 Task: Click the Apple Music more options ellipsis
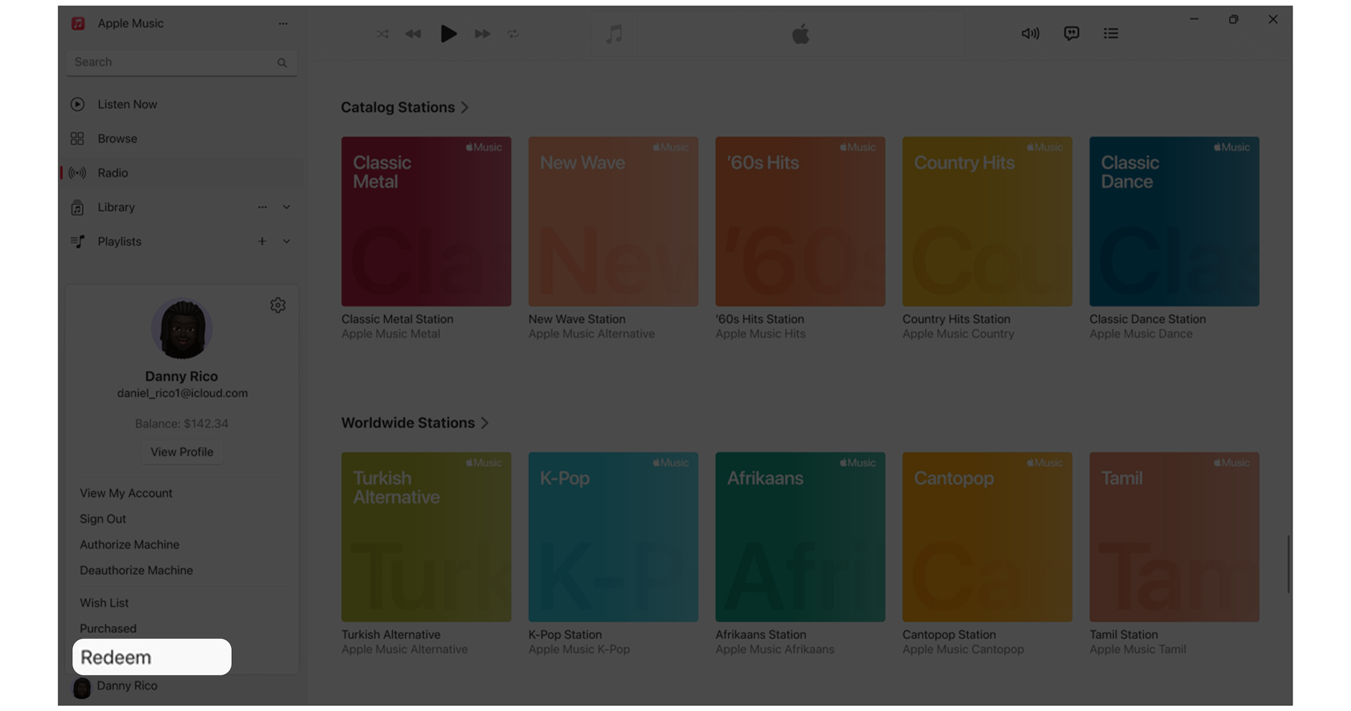pyautogui.click(x=283, y=23)
